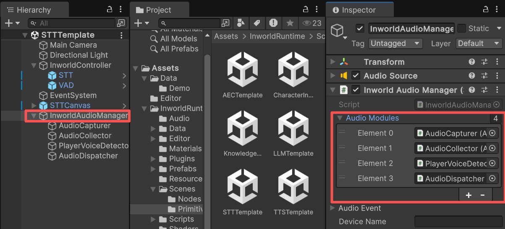This screenshot has height=229, width=505.
Task: Expand the STTCanvas foldout
Action: tap(34, 106)
